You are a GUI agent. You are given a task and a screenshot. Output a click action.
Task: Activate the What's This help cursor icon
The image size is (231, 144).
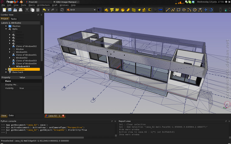[x=99, y=10]
